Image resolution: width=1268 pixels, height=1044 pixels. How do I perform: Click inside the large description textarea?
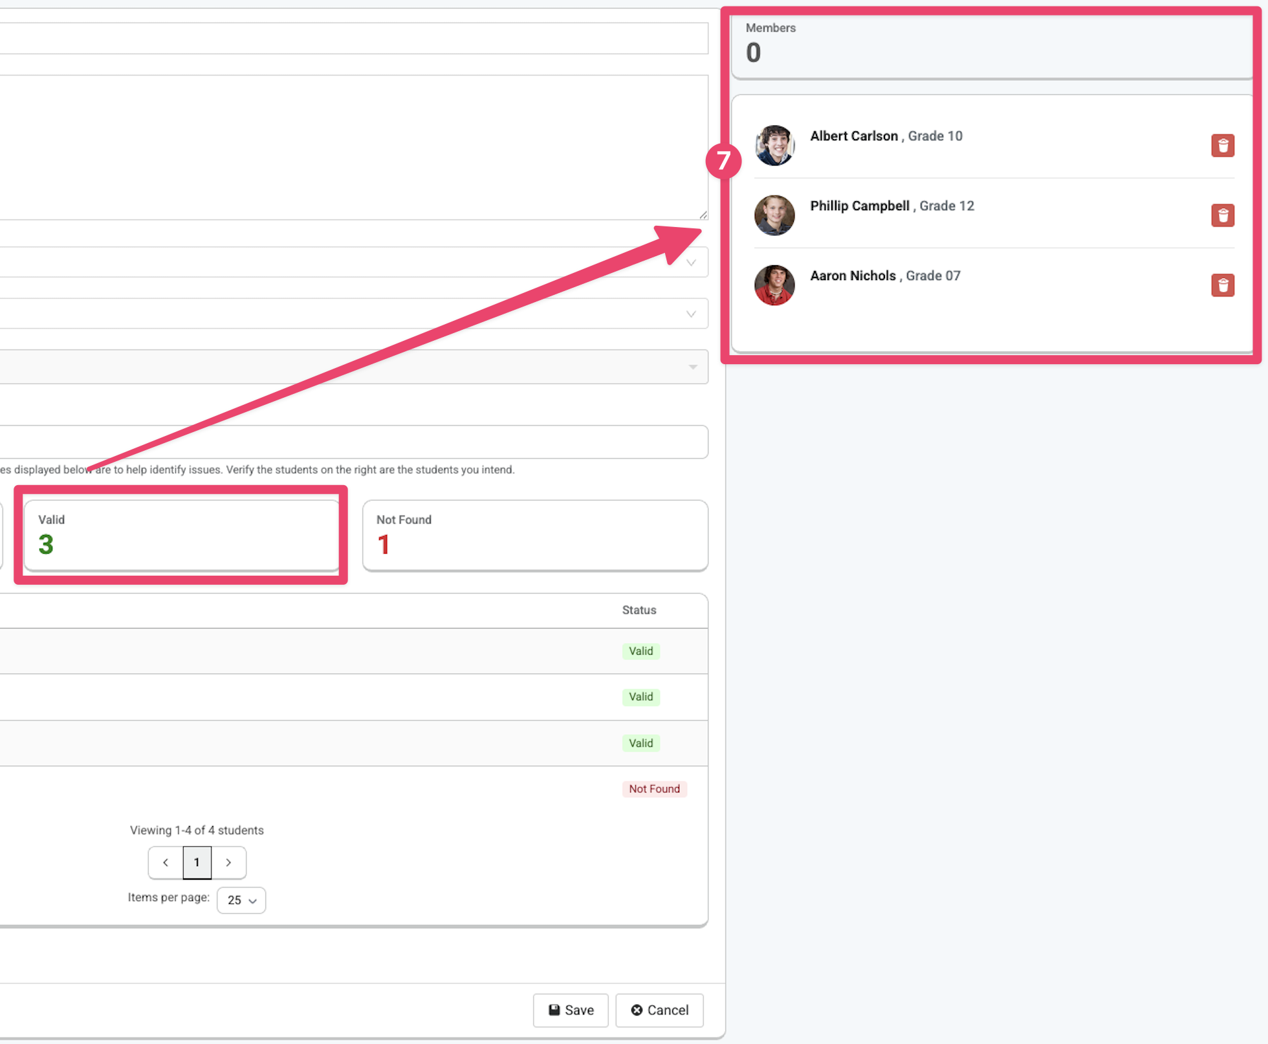(x=349, y=147)
